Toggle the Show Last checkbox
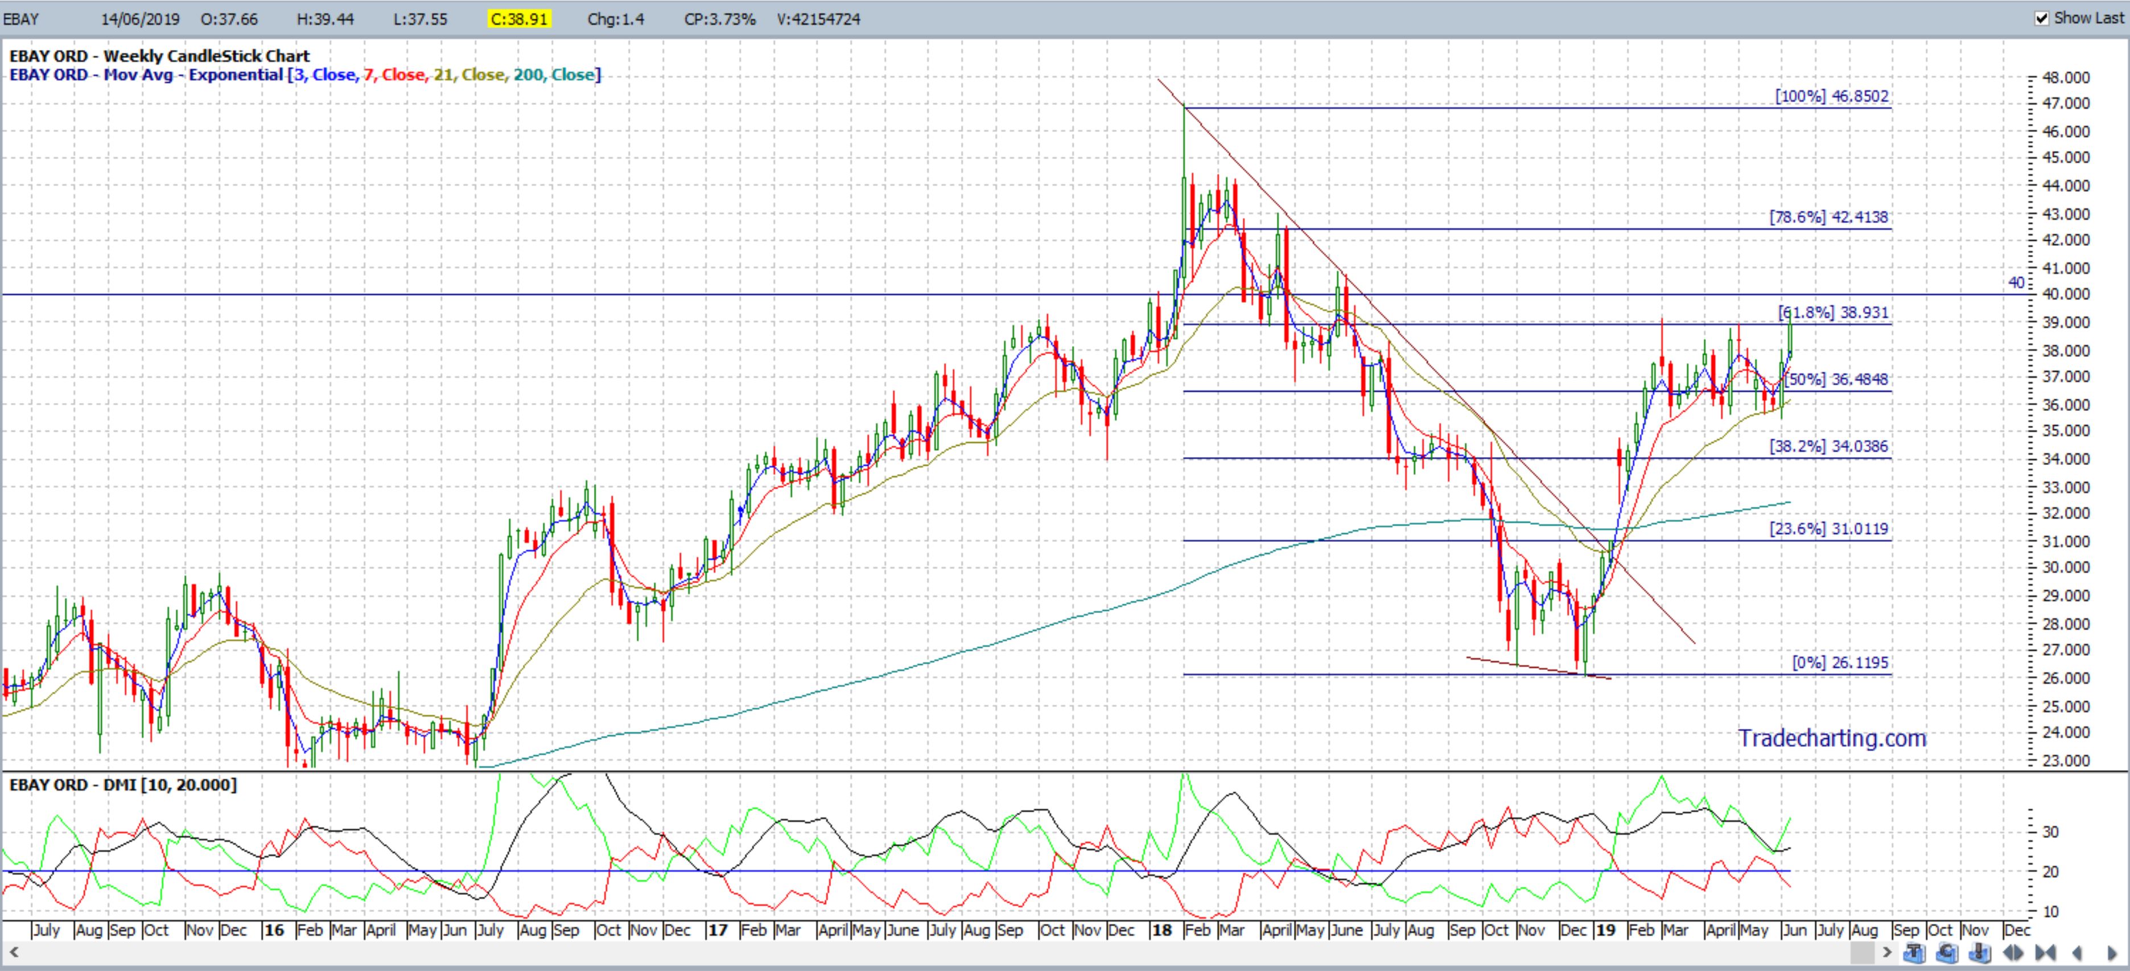Viewport: 2130px width, 971px height. click(2042, 18)
